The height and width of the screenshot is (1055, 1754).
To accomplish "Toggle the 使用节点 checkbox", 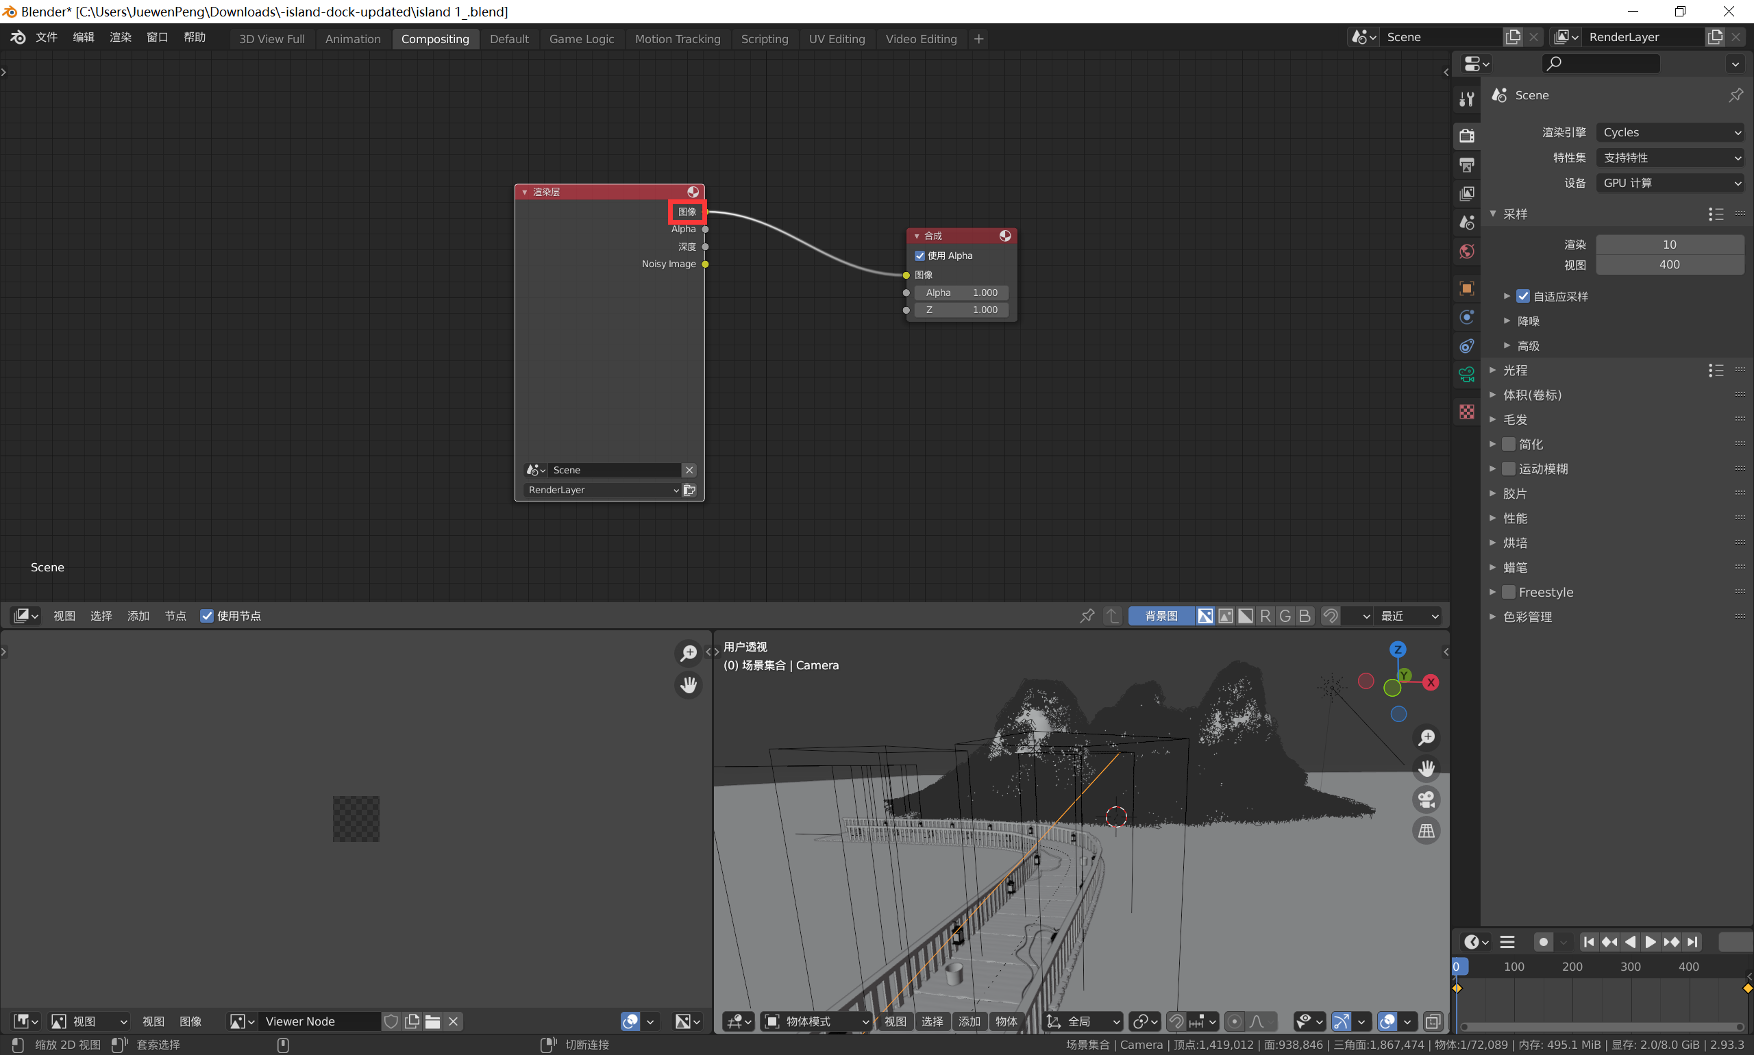I will click(x=207, y=616).
